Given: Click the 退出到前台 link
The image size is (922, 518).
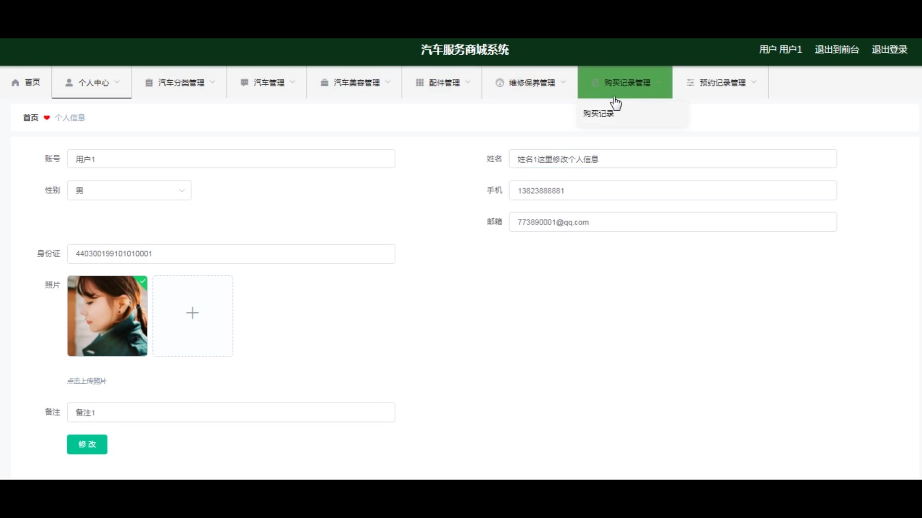Looking at the screenshot, I should pyautogui.click(x=837, y=49).
